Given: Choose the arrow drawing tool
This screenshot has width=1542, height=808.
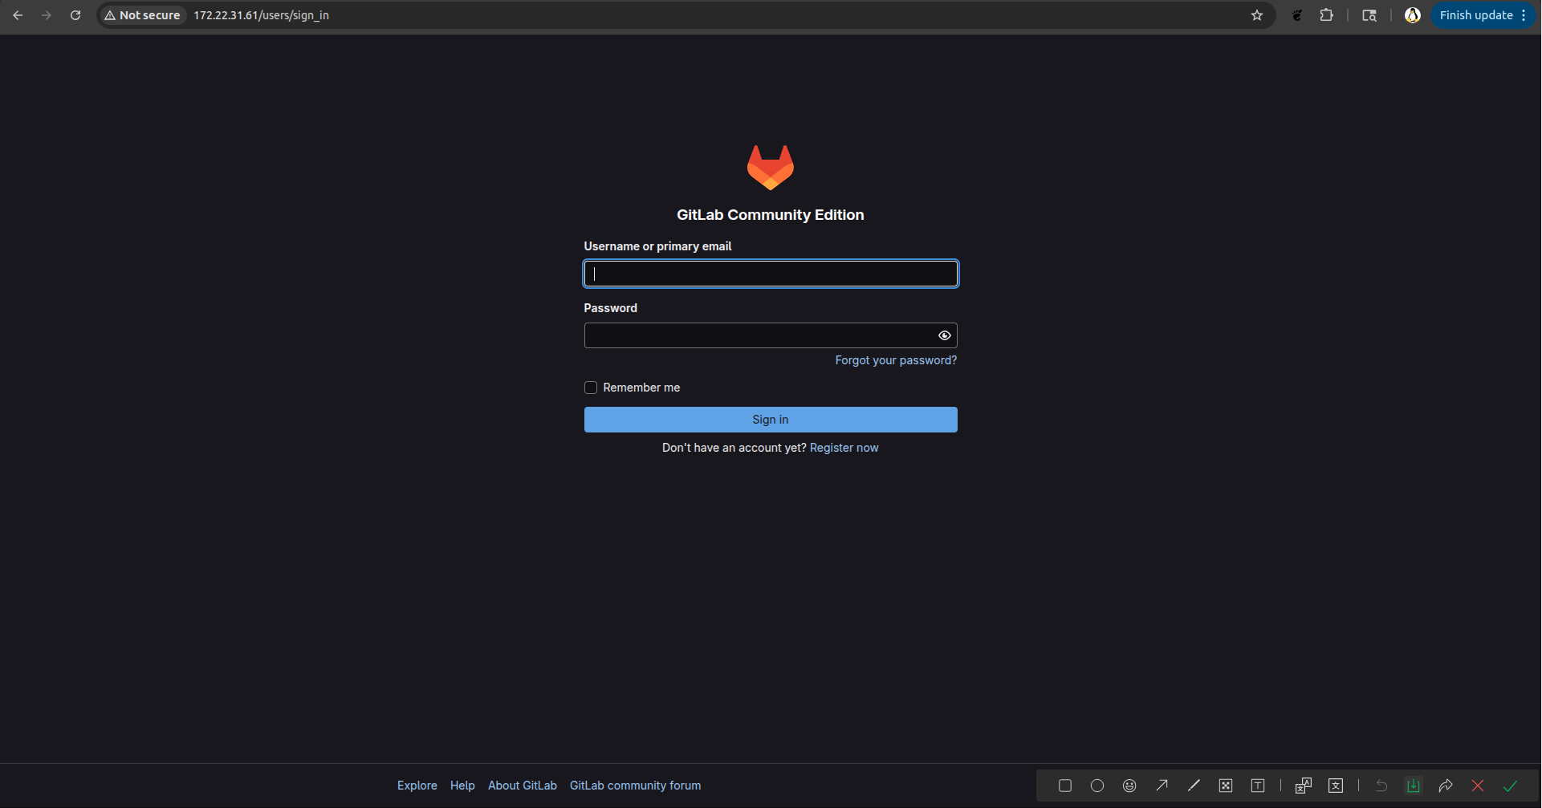Looking at the screenshot, I should point(1162,786).
